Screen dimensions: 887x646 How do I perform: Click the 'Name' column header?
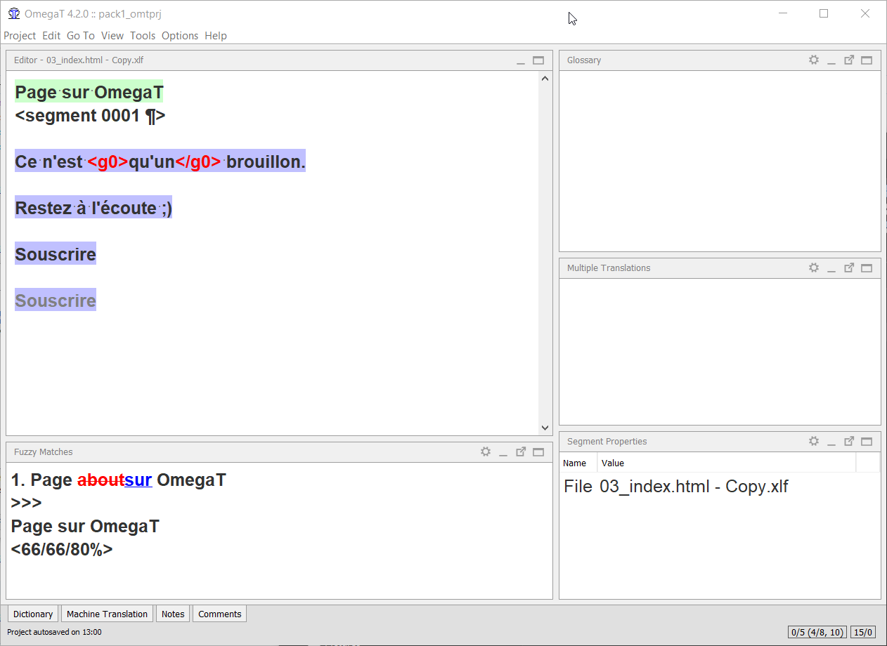578,463
